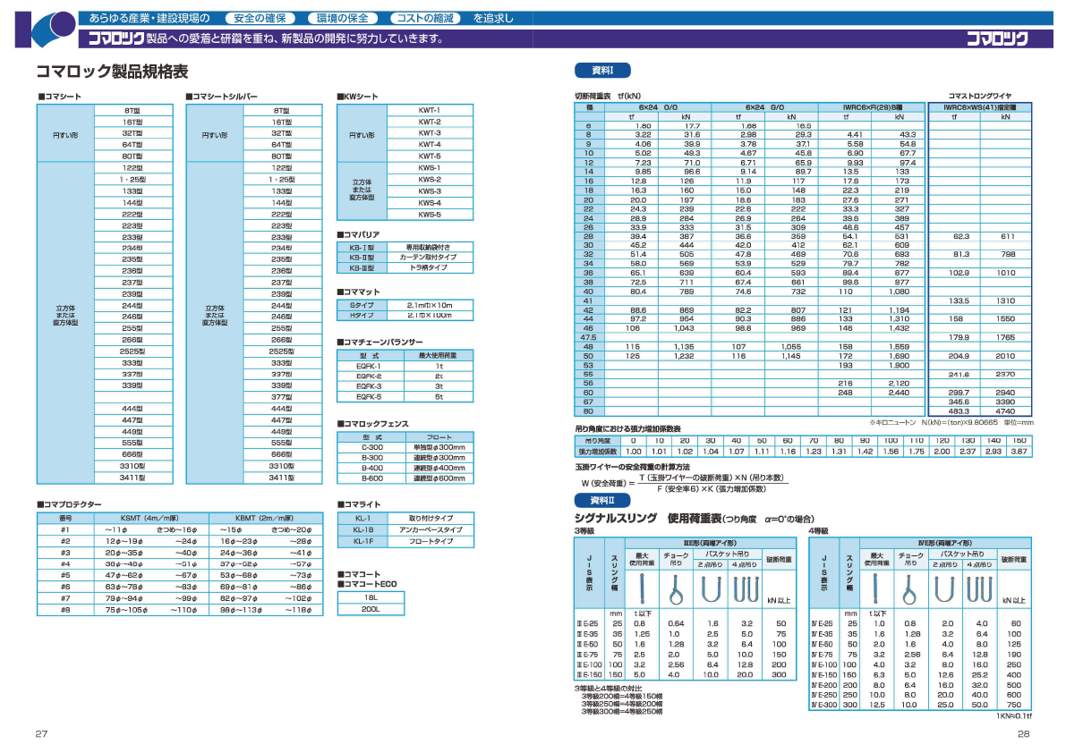The width and height of the screenshot is (1066, 753).
Task: Click the 最大使用荷重 header in チェーンバランサー table
Action: click(x=439, y=356)
